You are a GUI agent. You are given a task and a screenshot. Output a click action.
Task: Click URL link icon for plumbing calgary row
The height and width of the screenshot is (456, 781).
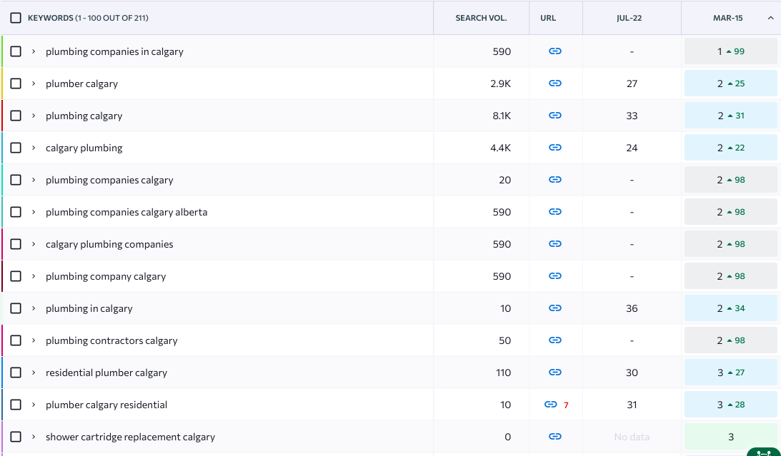click(x=555, y=116)
